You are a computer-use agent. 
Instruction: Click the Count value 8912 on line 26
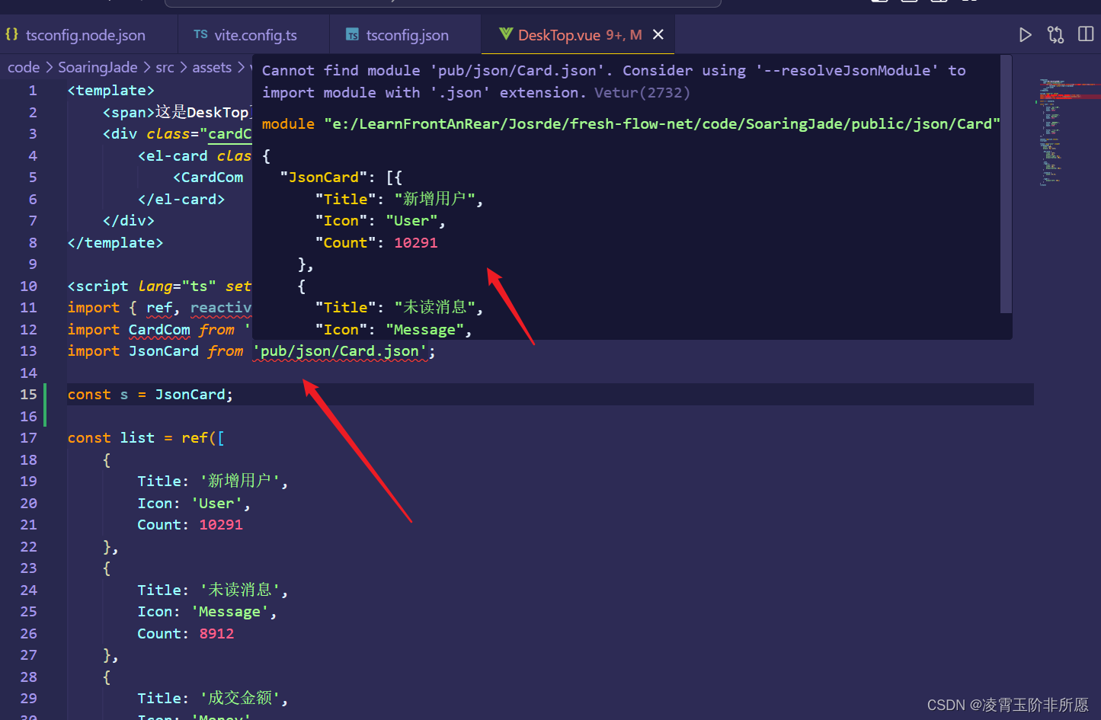coord(216,634)
